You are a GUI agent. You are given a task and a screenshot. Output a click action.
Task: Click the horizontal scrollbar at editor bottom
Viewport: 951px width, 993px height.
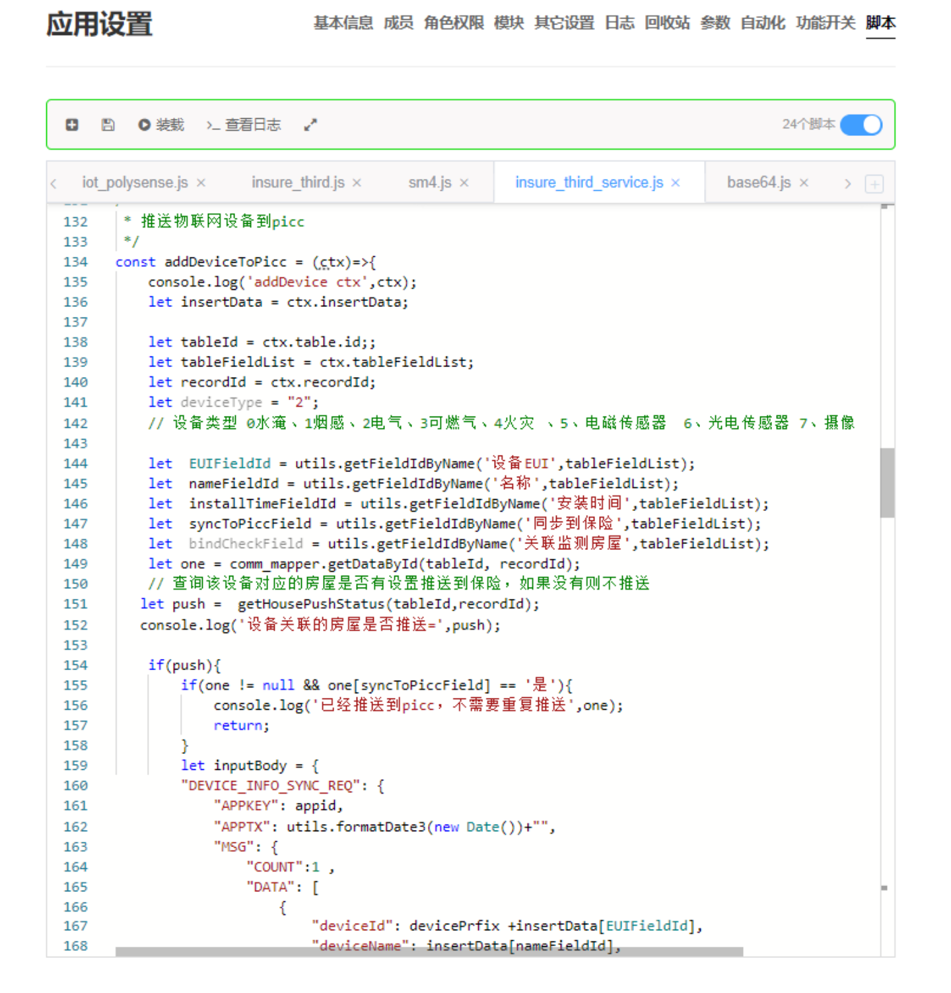pyautogui.click(x=429, y=951)
